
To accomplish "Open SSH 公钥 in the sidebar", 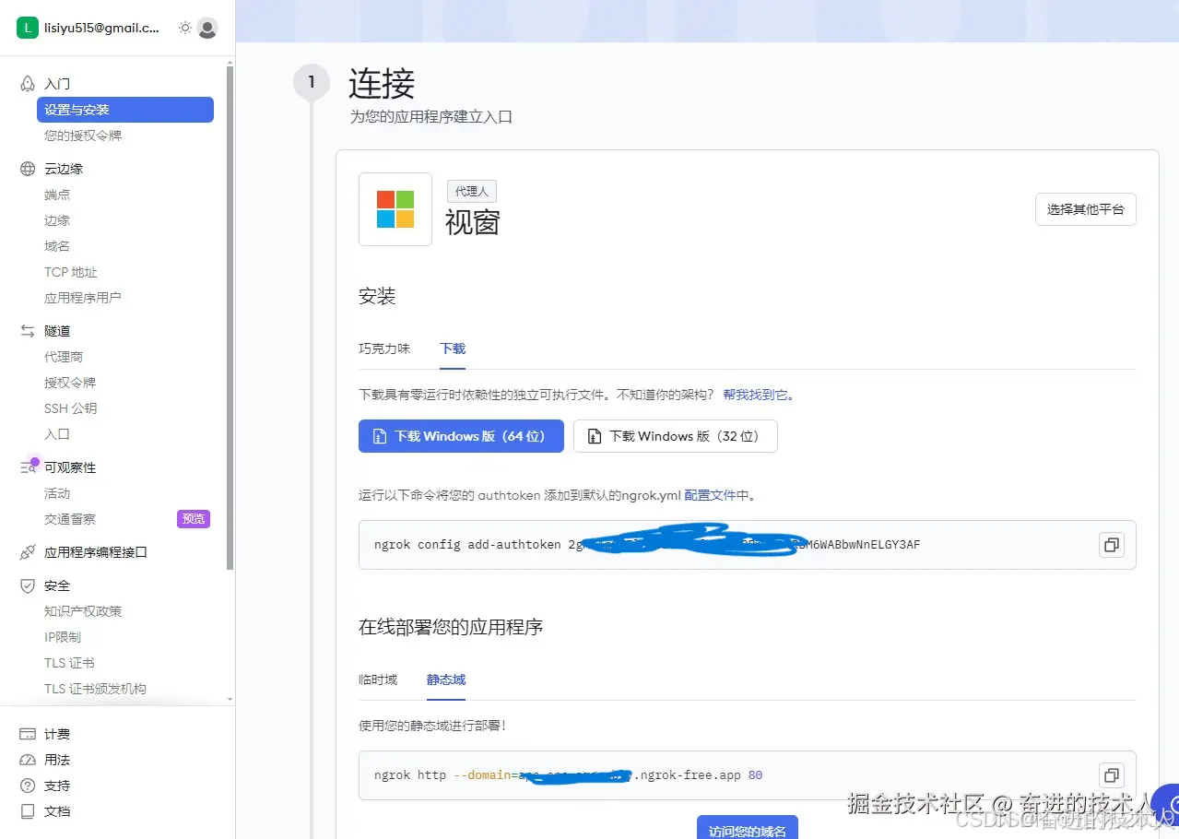I will pos(71,408).
